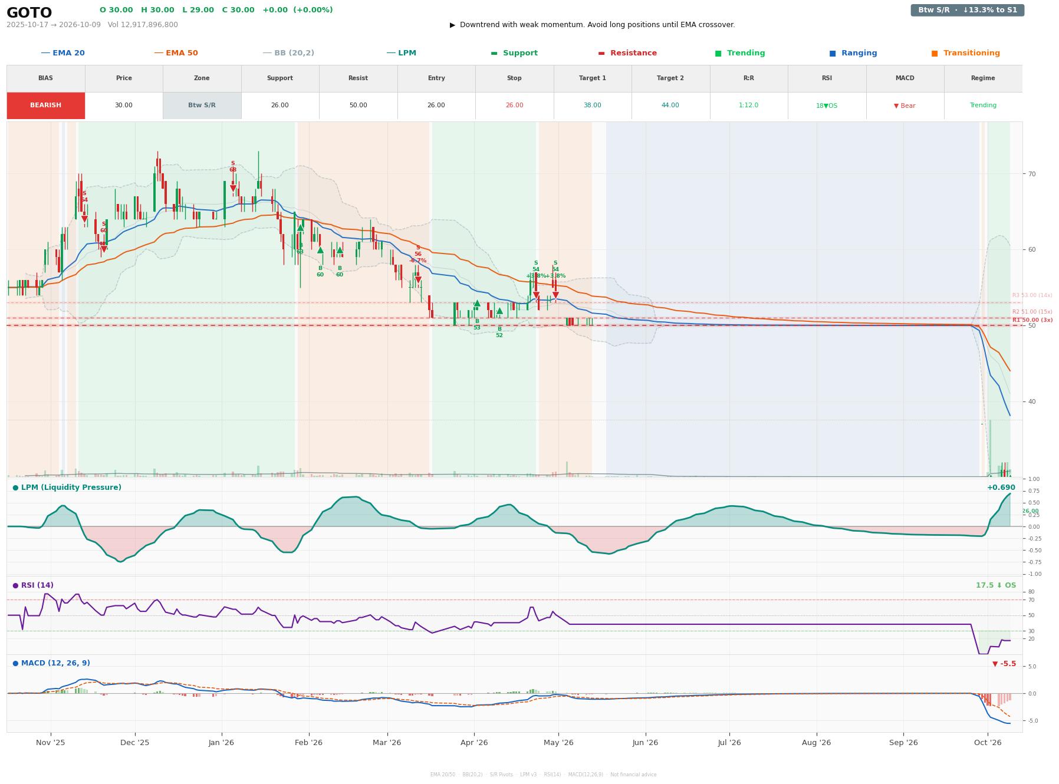Click the S 56 sell signal arrow

(418, 280)
